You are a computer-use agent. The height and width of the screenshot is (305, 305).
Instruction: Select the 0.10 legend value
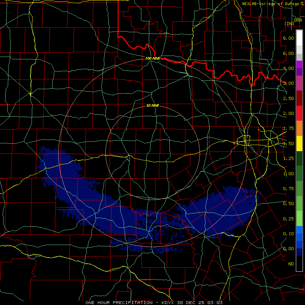(x=288, y=234)
